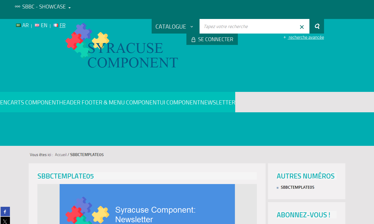Clear the search field with the X icon
The image size is (374, 224).
pos(302,27)
